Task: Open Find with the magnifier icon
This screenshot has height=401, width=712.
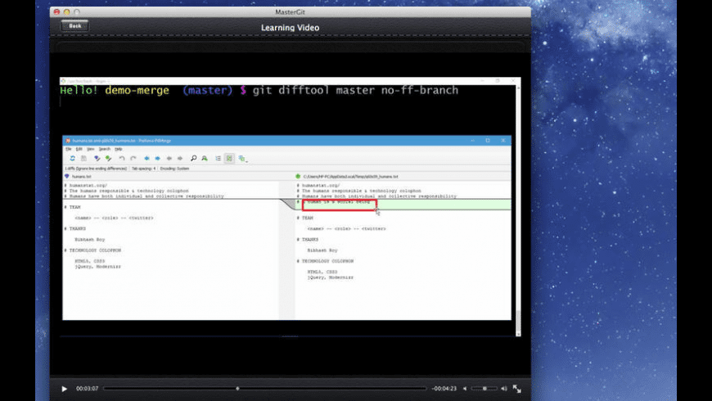Action: coord(193,158)
